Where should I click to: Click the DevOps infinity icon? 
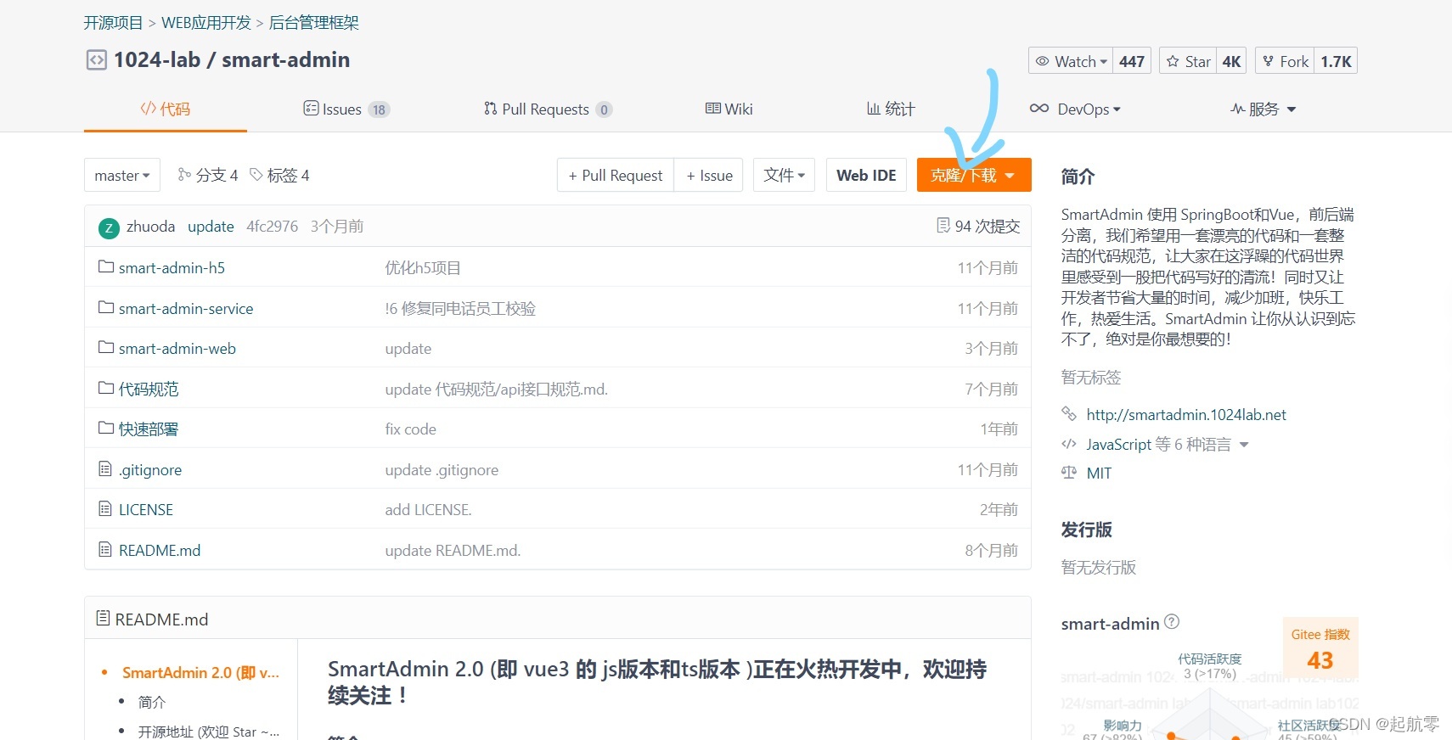[x=1039, y=109]
